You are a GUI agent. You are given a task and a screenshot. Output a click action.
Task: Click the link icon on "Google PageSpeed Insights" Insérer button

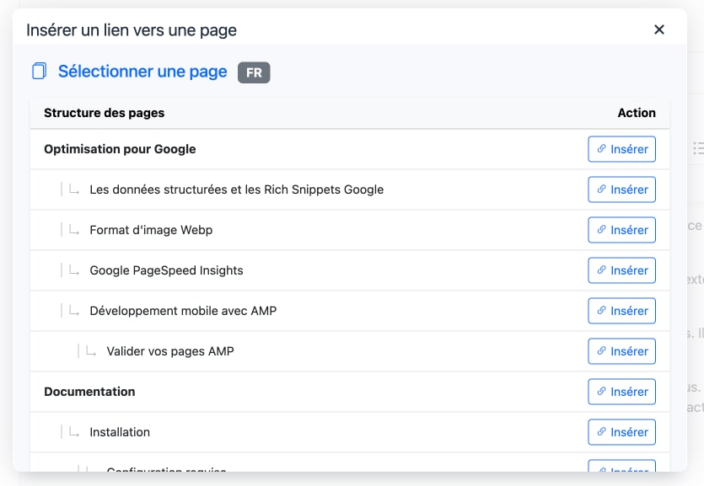tap(602, 270)
